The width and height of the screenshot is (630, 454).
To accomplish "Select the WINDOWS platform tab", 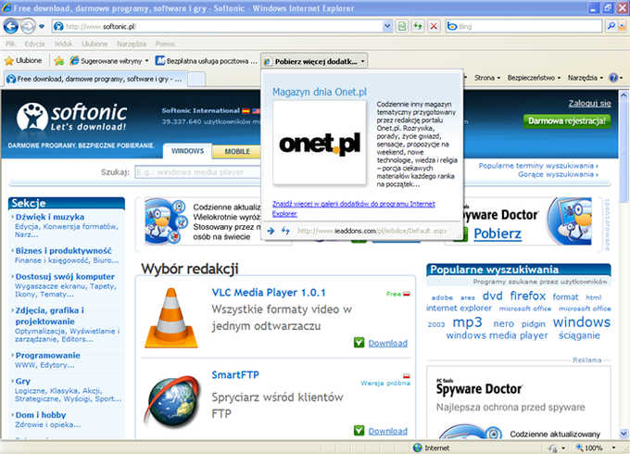I will [x=187, y=151].
